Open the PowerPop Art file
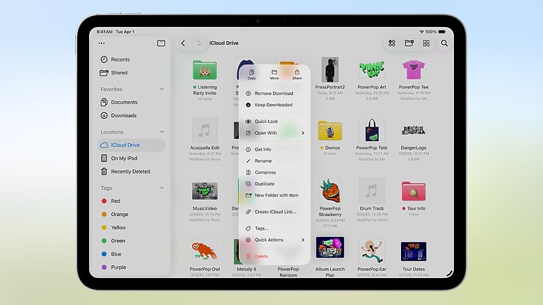 point(372,69)
